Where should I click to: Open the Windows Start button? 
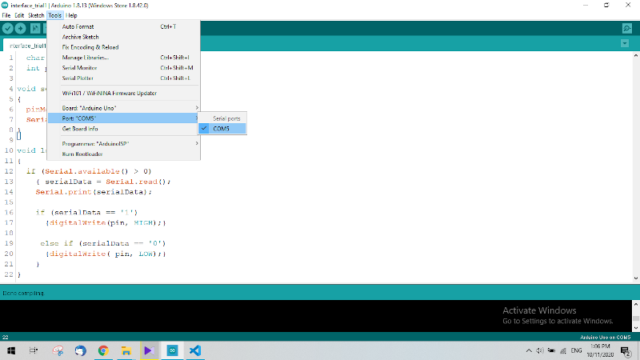point(11,350)
